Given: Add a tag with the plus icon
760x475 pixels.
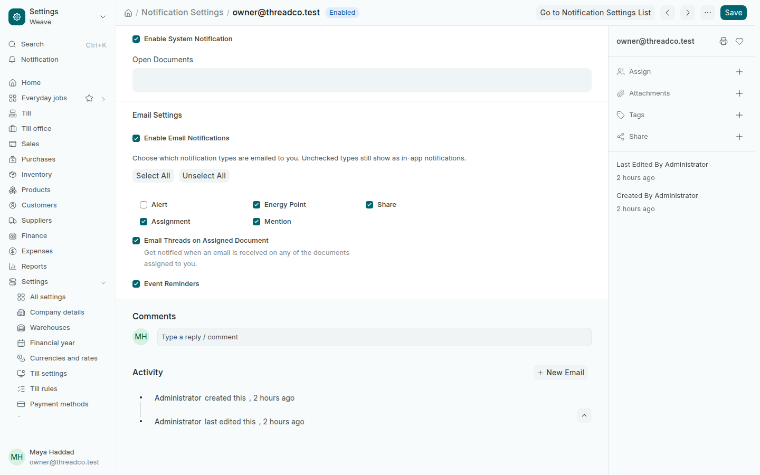Looking at the screenshot, I should [739, 115].
